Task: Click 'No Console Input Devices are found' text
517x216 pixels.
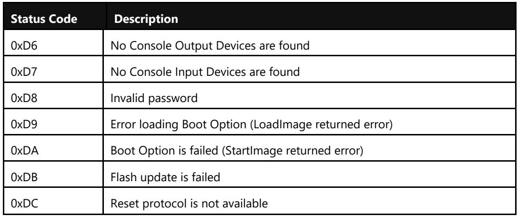Action: tap(205, 72)
